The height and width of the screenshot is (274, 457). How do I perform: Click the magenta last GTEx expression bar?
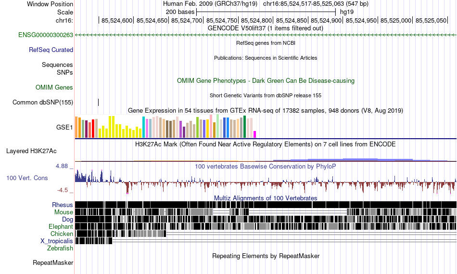click(255, 134)
